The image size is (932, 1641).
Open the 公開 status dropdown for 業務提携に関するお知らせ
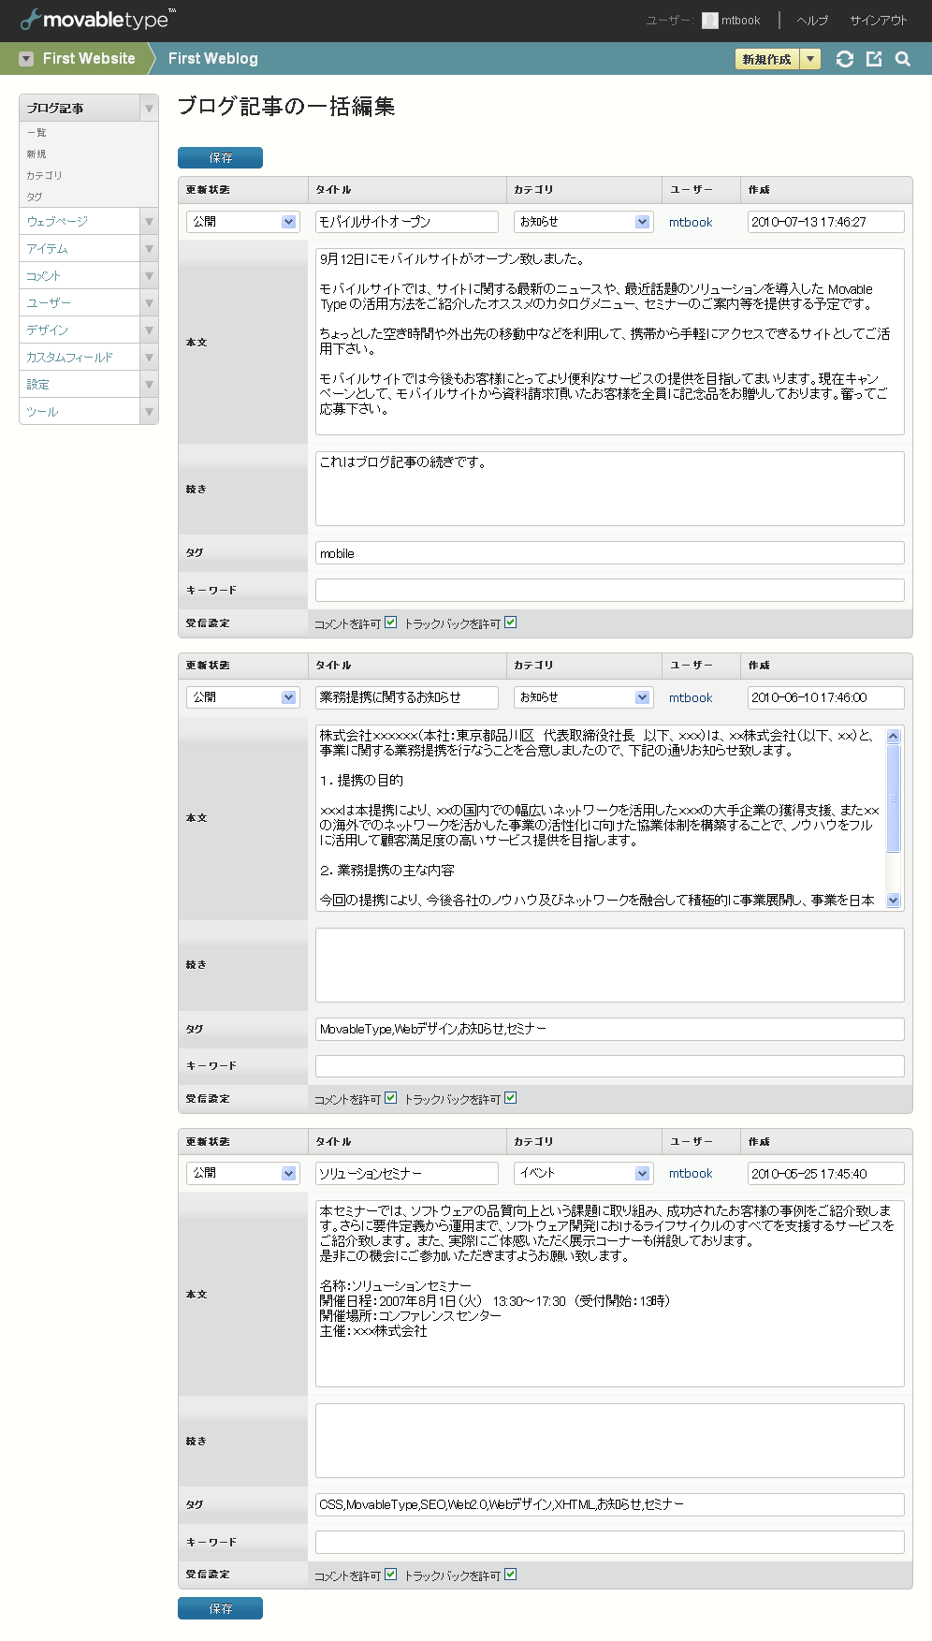[x=242, y=697]
